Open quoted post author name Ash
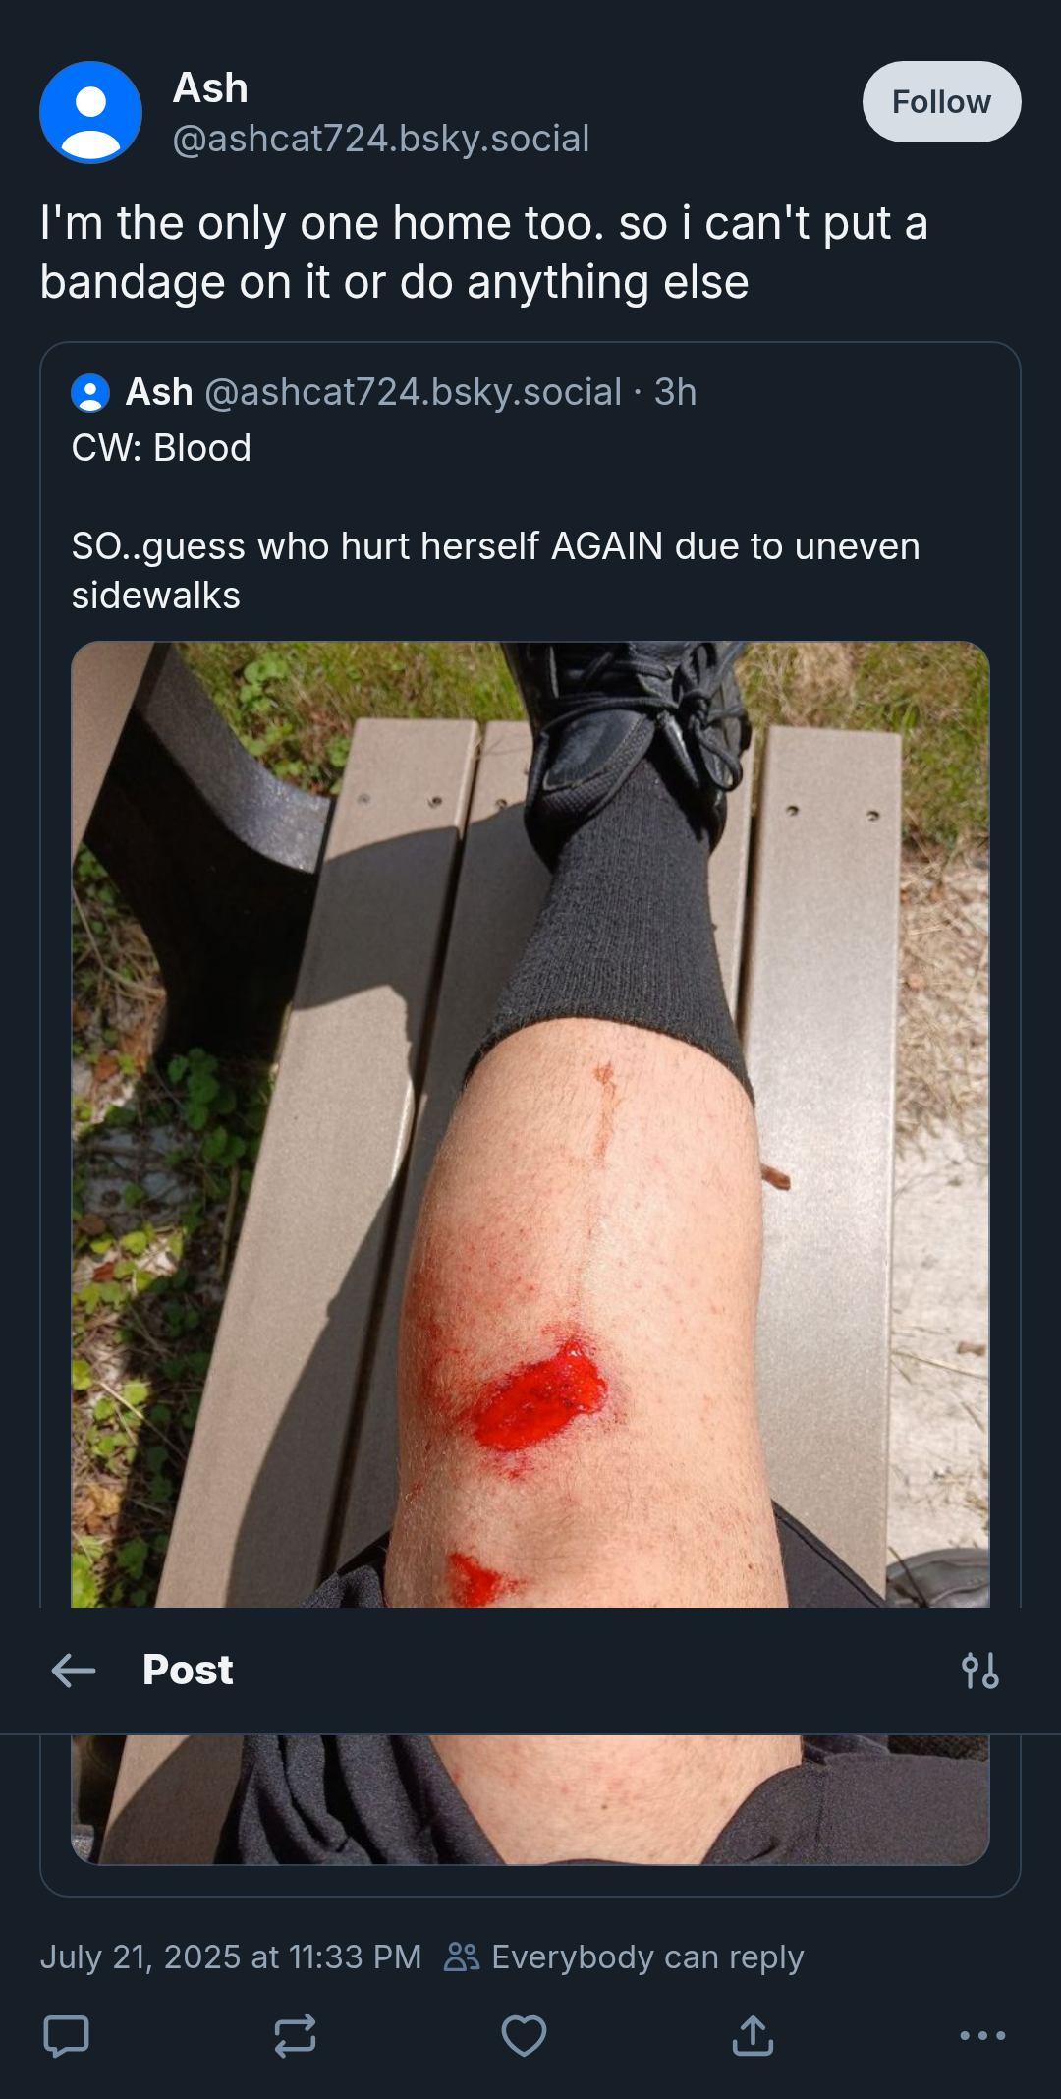 pos(159,392)
